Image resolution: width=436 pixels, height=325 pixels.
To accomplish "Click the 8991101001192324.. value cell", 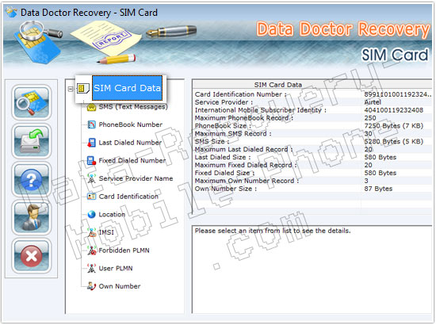I will pos(398,94).
